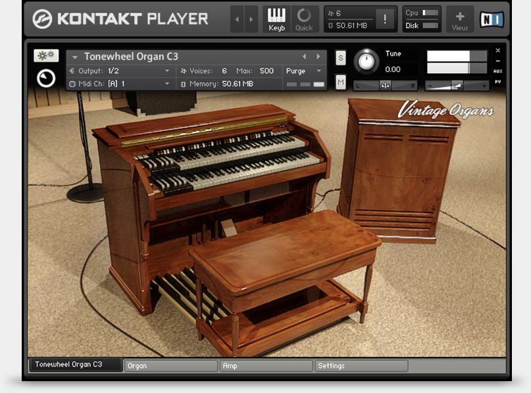Viewport: 531px width, 393px height.
Task: Mute the instrument with M button
Action: tap(340, 82)
